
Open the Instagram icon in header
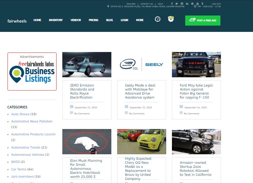click(182, 3)
